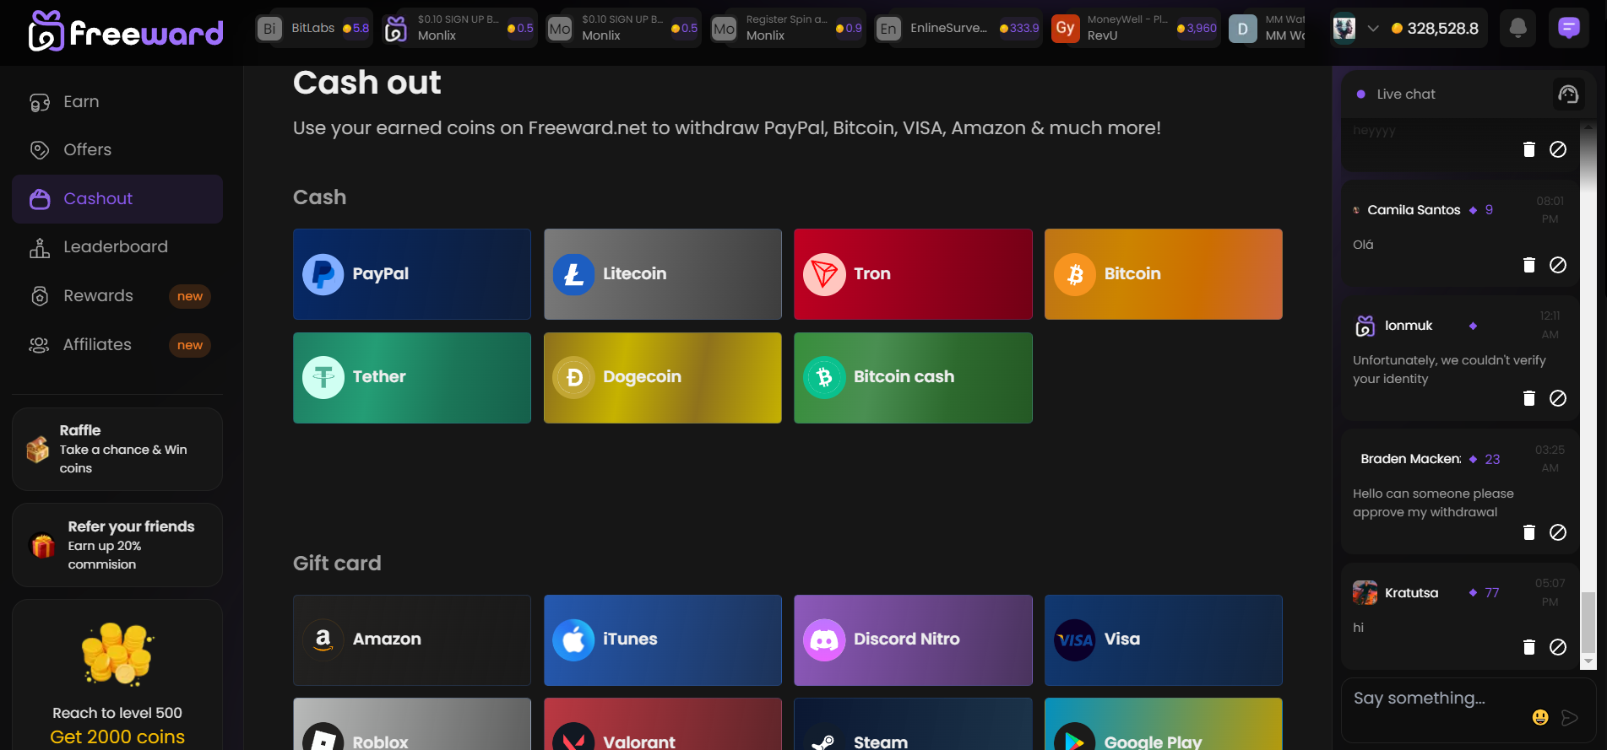Select Cashout in the sidebar
The image size is (1607, 750).
coord(117,199)
